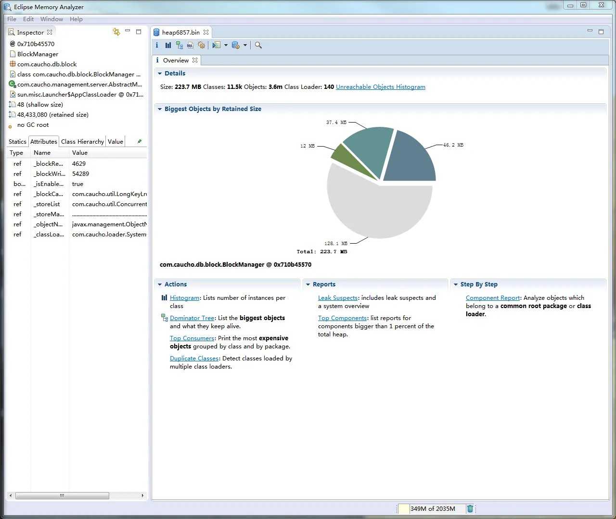Create a histogram using the bars toolbar icon
This screenshot has width=616, height=519.
(168, 45)
